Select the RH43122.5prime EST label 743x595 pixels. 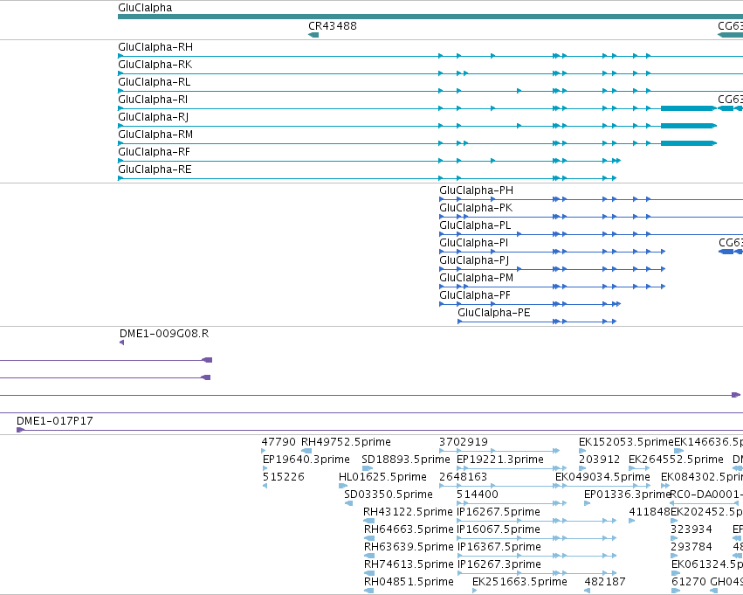click(x=408, y=513)
